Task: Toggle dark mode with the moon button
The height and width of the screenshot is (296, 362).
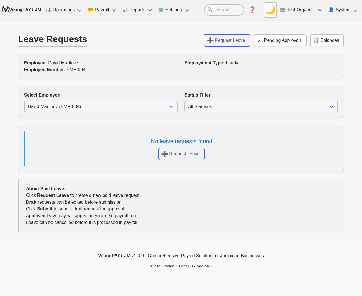Action: [270, 10]
